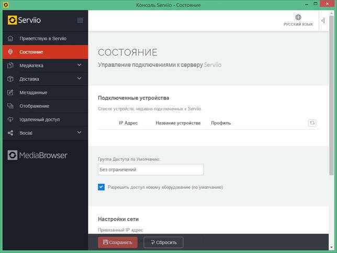Open the Social section
Image resolution: width=337 pixels, height=253 pixels.
[x=46, y=133]
